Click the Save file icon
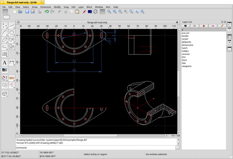Screen dimensions: 233x159 pos(27,12)
